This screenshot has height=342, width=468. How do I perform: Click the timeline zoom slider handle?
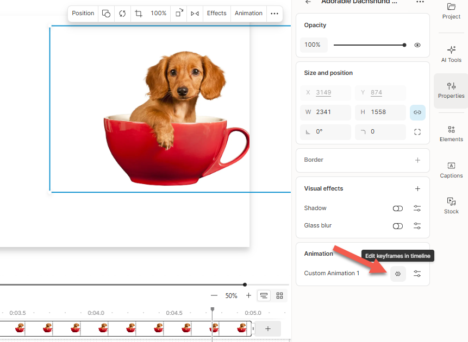[245, 284]
